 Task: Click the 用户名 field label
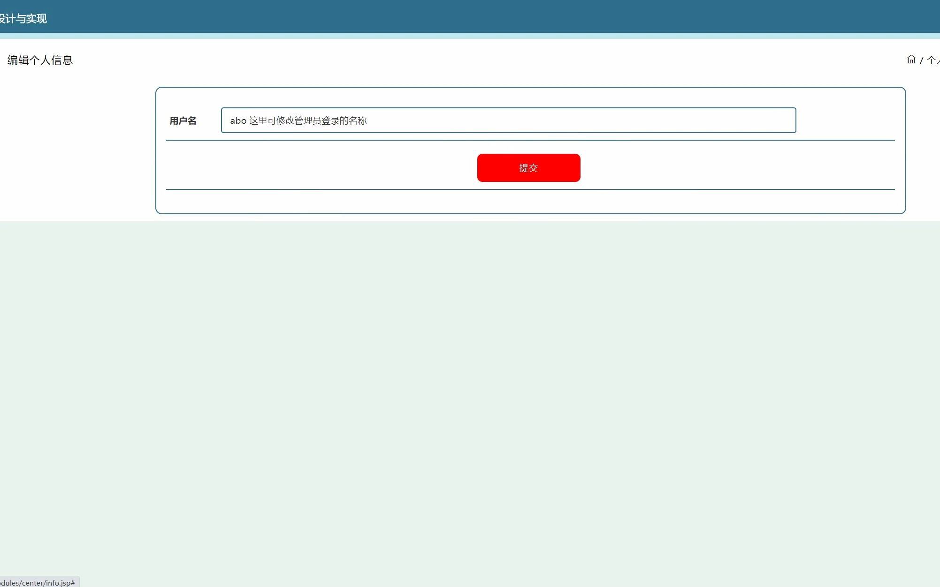coord(183,120)
